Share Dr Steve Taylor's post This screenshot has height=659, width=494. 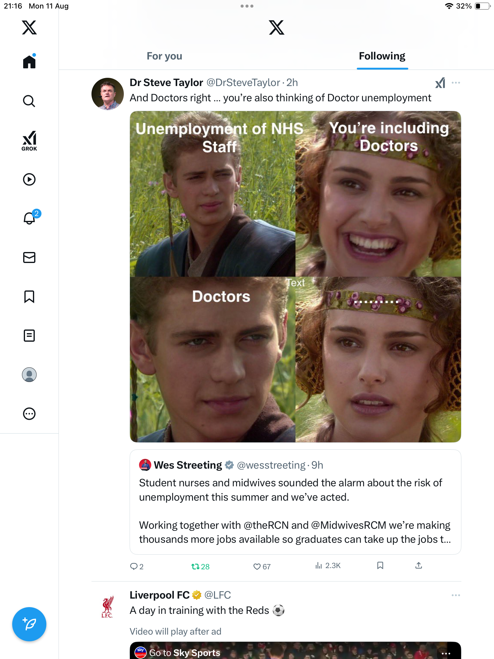pos(419,566)
